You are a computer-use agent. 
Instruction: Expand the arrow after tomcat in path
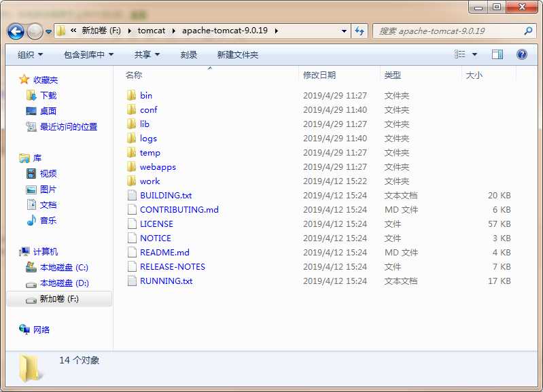[x=174, y=31]
